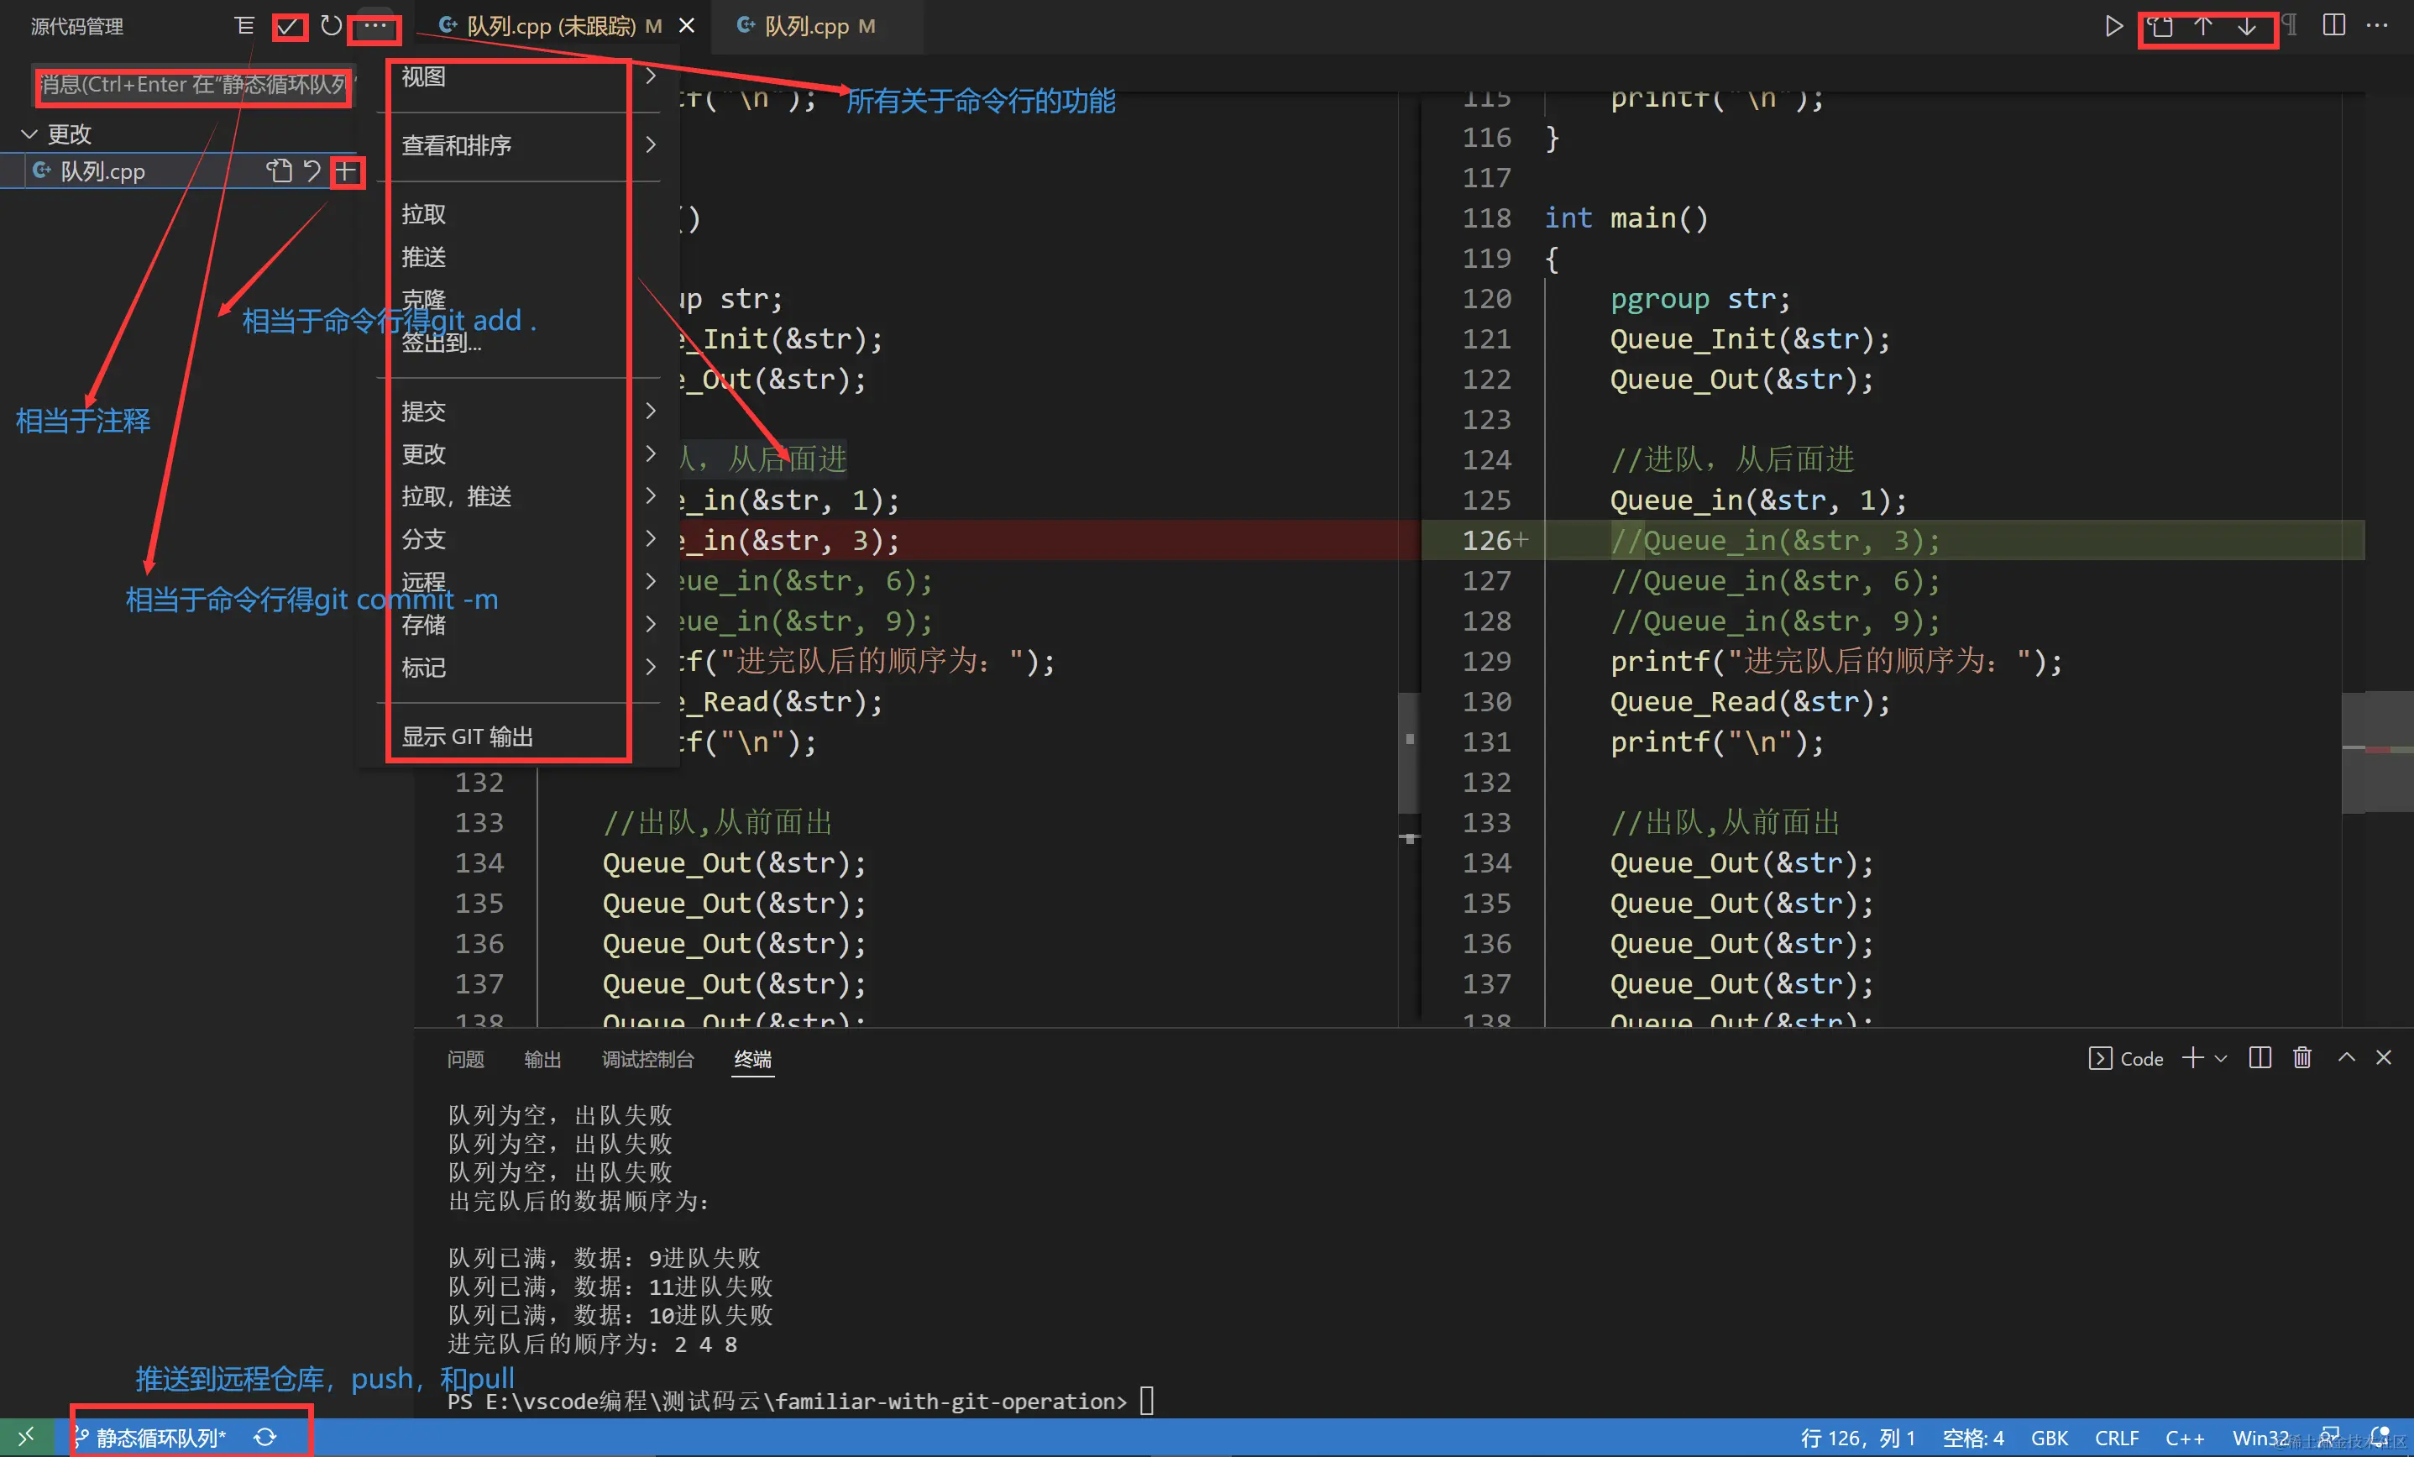This screenshot has height=1457, width=2414.
Task: Click line number 126 in right editor
Action: [1486, 540]
